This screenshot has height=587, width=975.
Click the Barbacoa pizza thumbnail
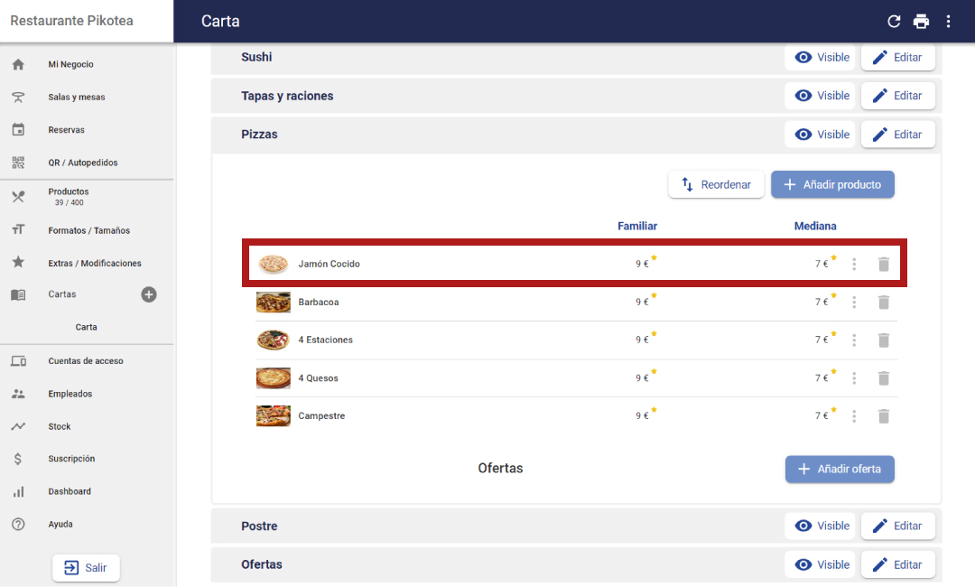(273, 303)
